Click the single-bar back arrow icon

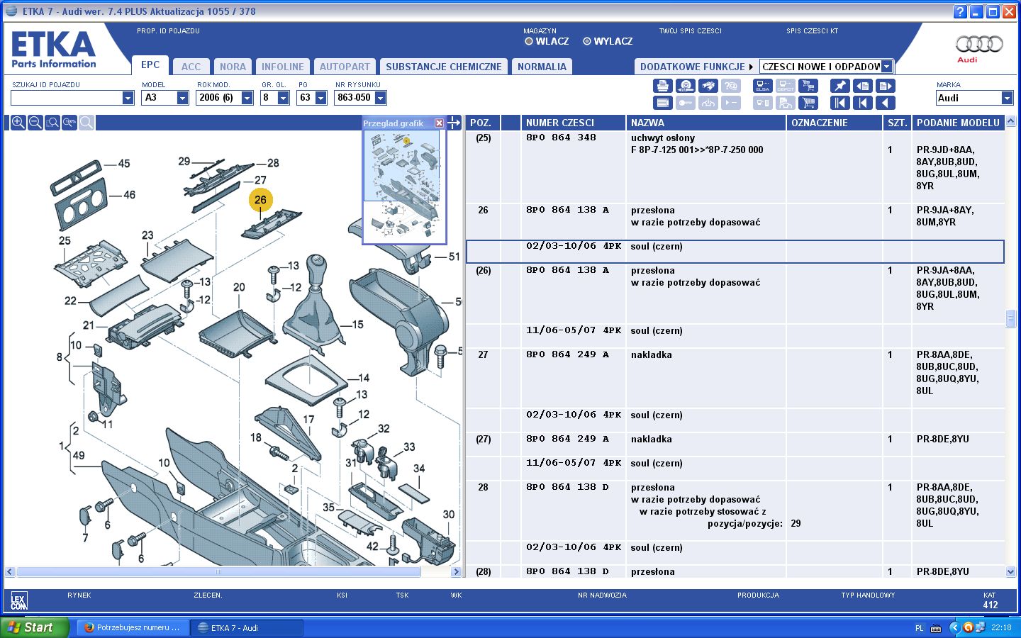tap(862, 103)
